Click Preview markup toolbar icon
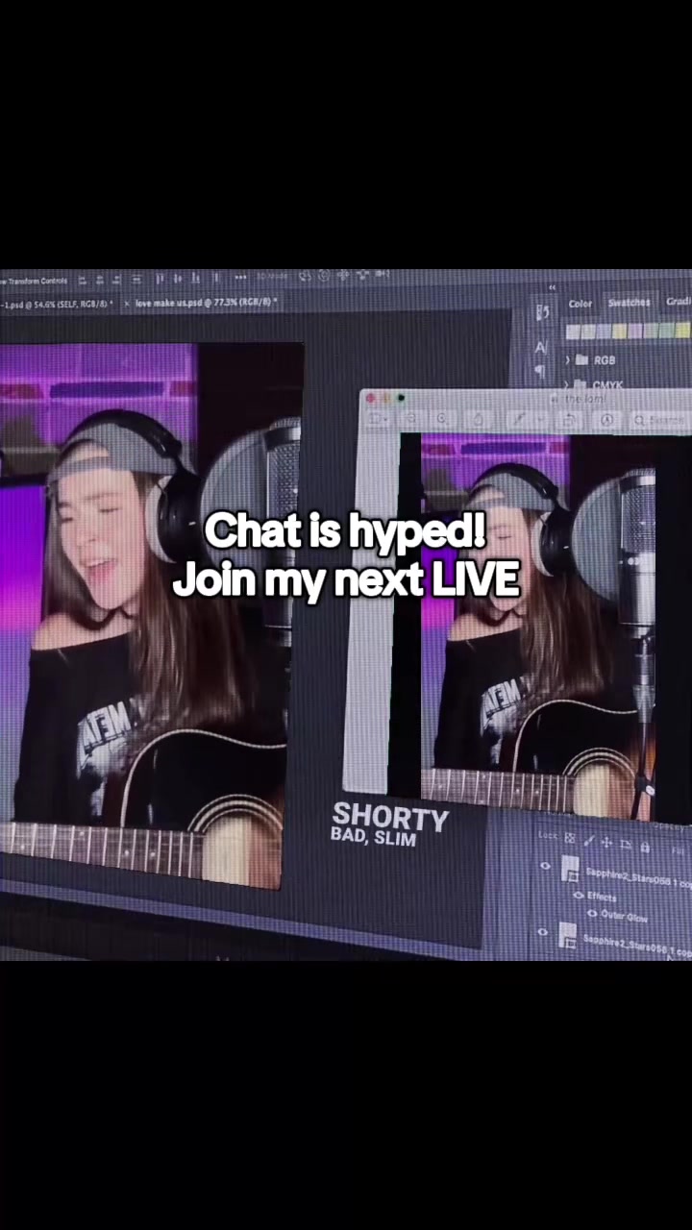 (606, 420)
